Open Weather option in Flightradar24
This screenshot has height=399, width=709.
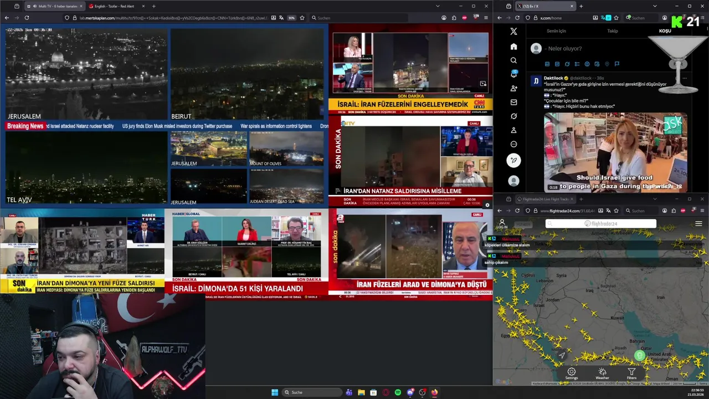click(x=602, y=374)
